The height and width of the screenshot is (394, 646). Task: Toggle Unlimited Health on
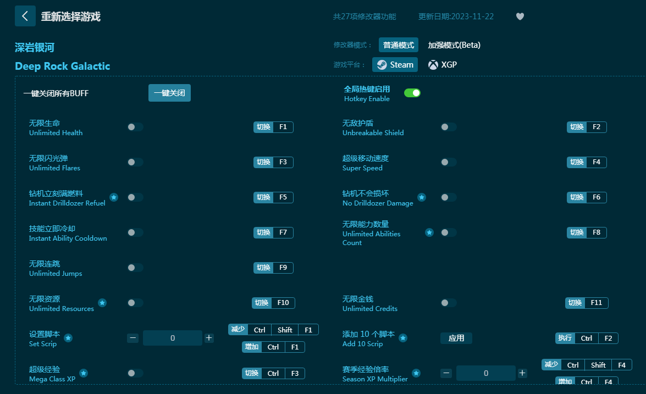[135, 127]
